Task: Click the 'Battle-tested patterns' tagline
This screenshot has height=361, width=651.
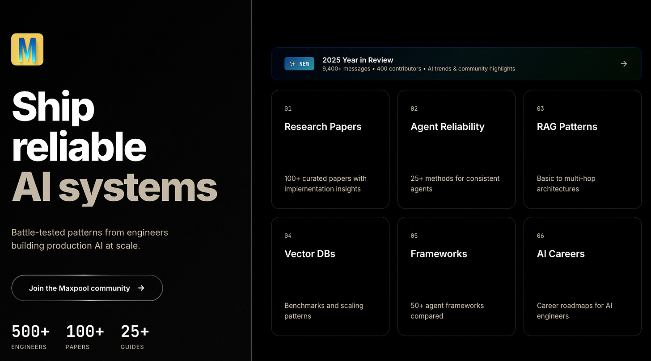Action: (x=89, y=239)
